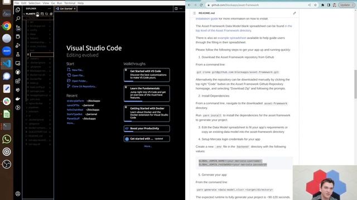Click New Folder icon in PLANETS explorer header
Screen dimensions: 357x200
[42, 14]
